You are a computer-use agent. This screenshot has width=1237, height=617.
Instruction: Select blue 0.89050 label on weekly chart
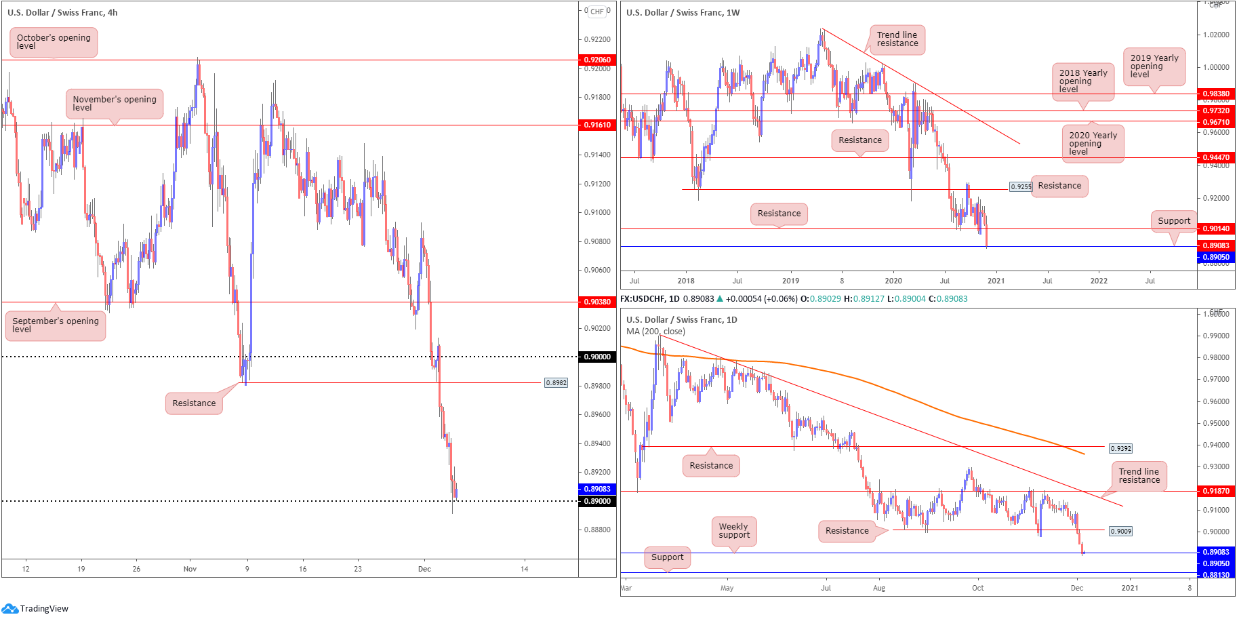coord(1216,258)
